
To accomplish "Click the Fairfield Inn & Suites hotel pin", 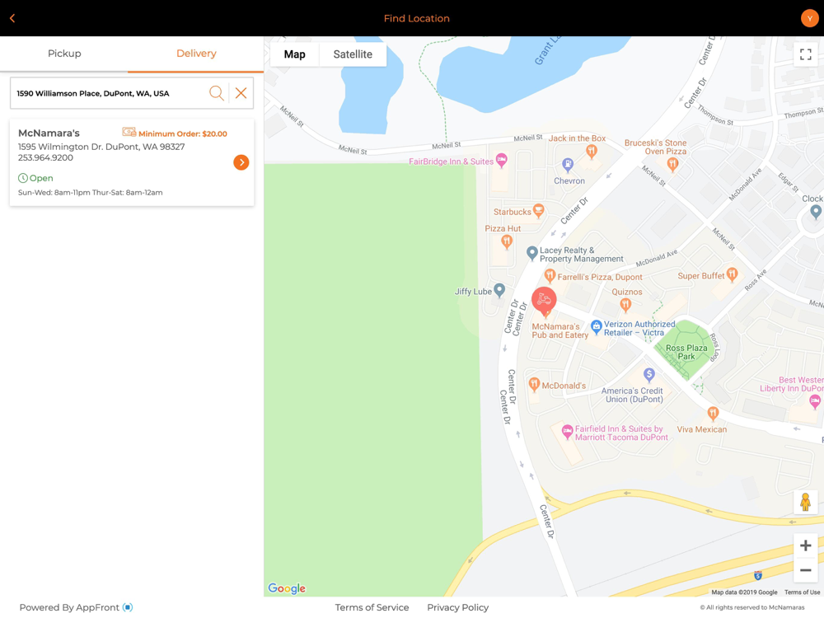I will click(x=567, y=432).
